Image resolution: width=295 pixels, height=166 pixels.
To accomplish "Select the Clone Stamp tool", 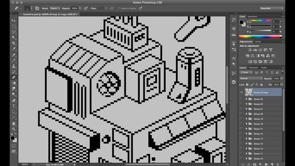I will pyautogui.click(x=13, y=66).
